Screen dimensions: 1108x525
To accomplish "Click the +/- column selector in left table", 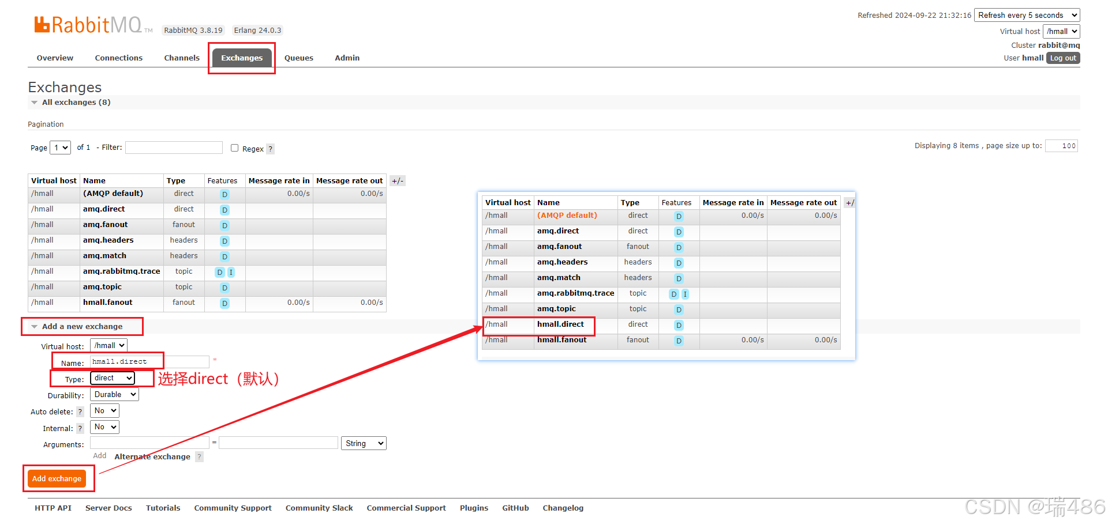I will click(x=398, y=181).
